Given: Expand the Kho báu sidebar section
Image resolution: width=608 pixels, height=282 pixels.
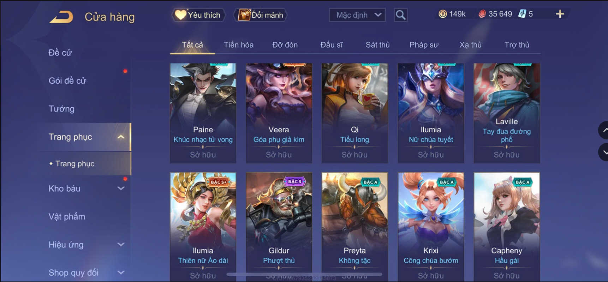Looking at the screenshot, I should (x=121, y=188).
